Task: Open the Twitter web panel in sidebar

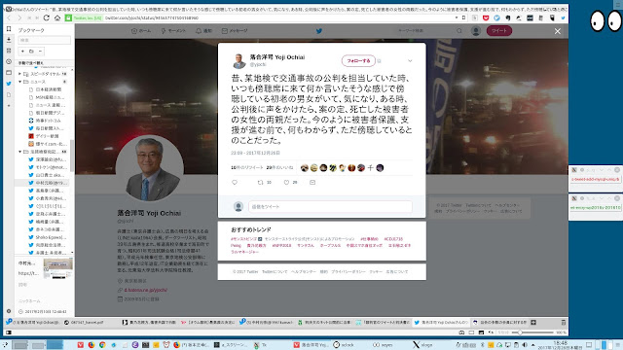Action: [9, 84]
